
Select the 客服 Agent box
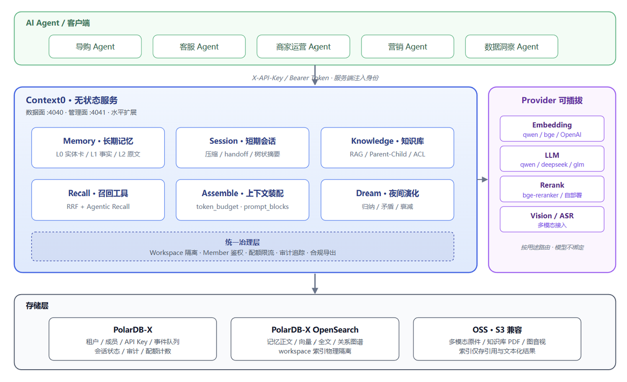pos(199,47)
